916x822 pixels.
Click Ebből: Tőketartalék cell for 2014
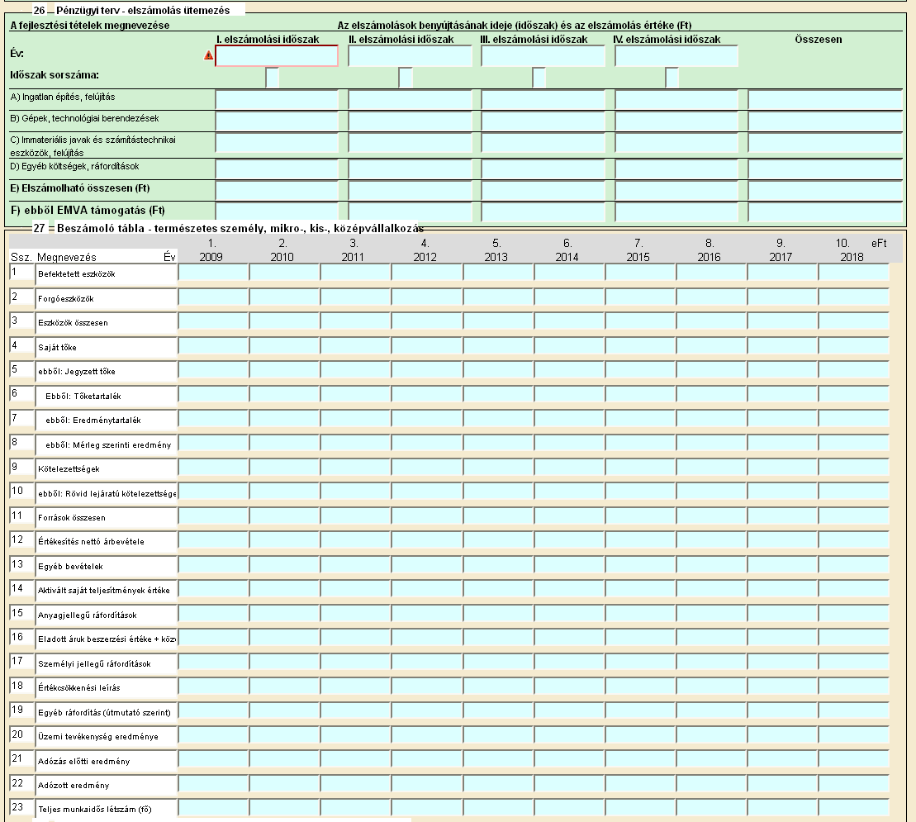click(x=570, y=394)
